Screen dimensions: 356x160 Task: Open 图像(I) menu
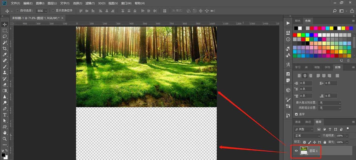[40, 3]
